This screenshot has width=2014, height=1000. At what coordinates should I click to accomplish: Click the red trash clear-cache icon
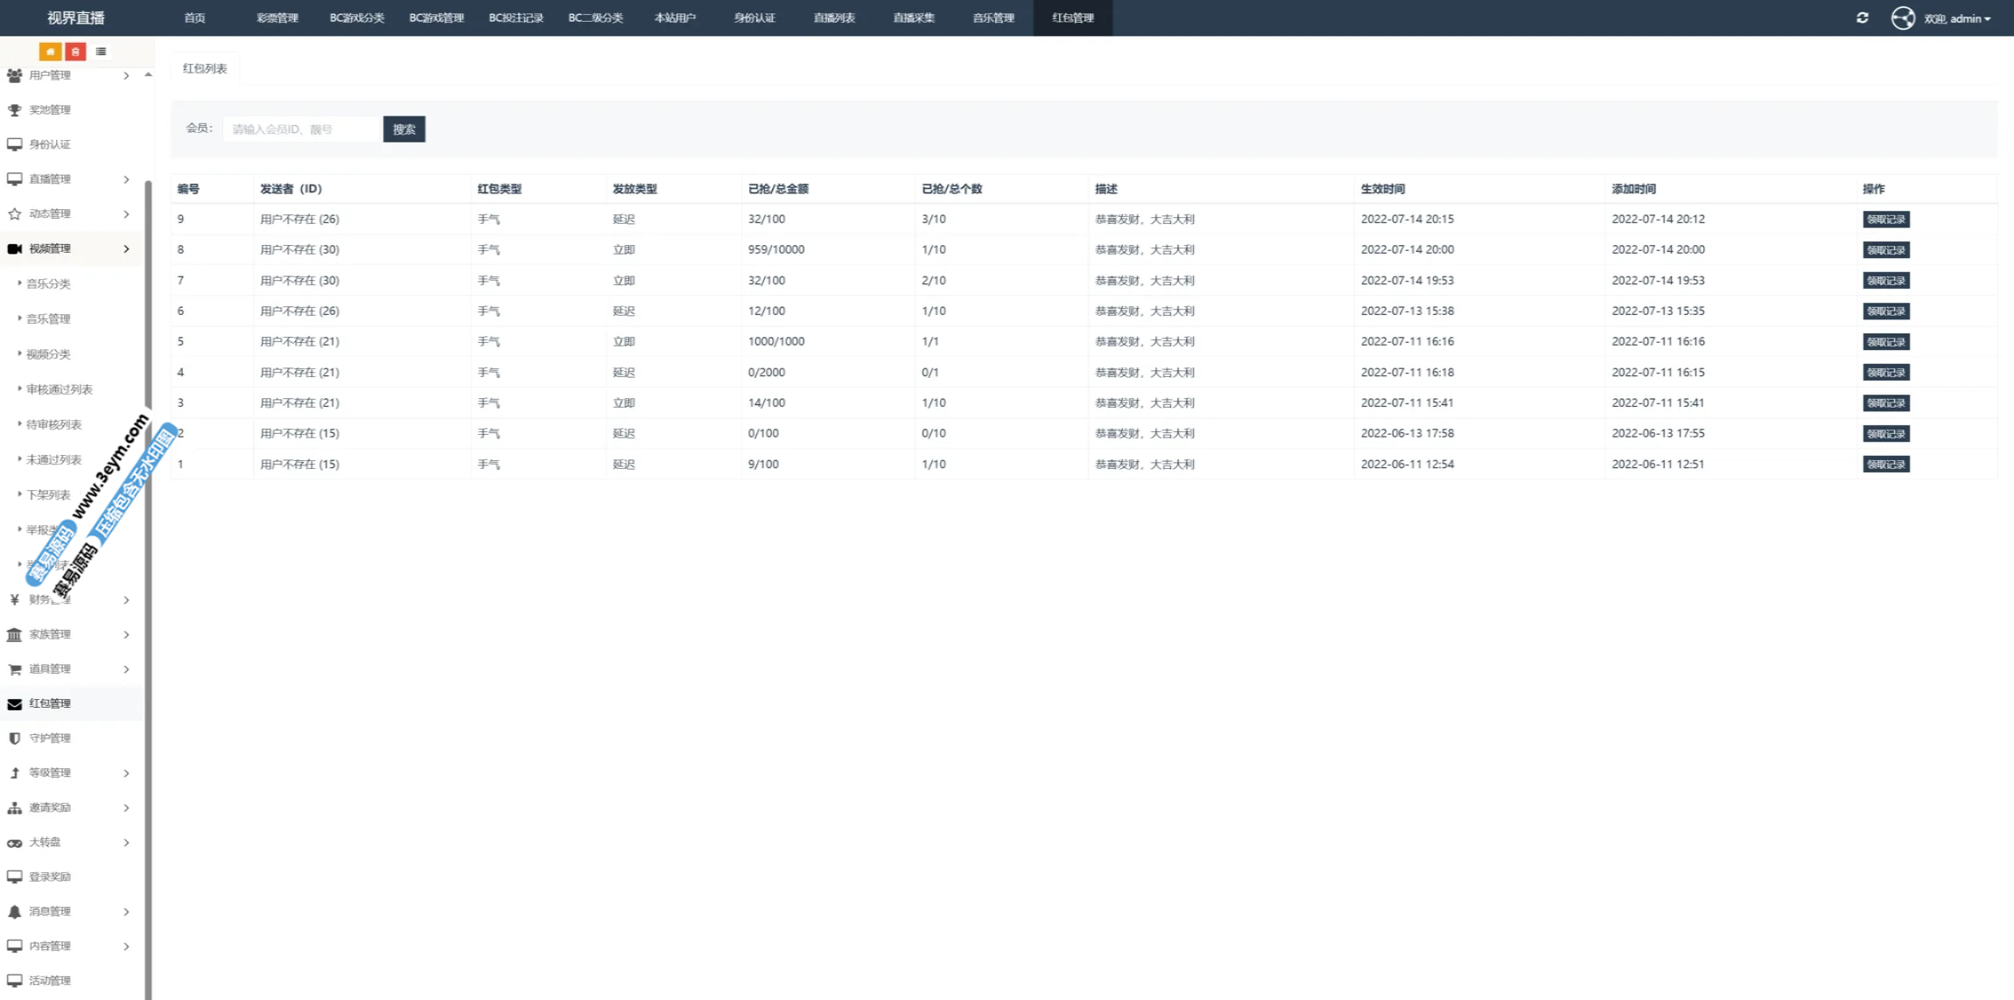point(76,52)
